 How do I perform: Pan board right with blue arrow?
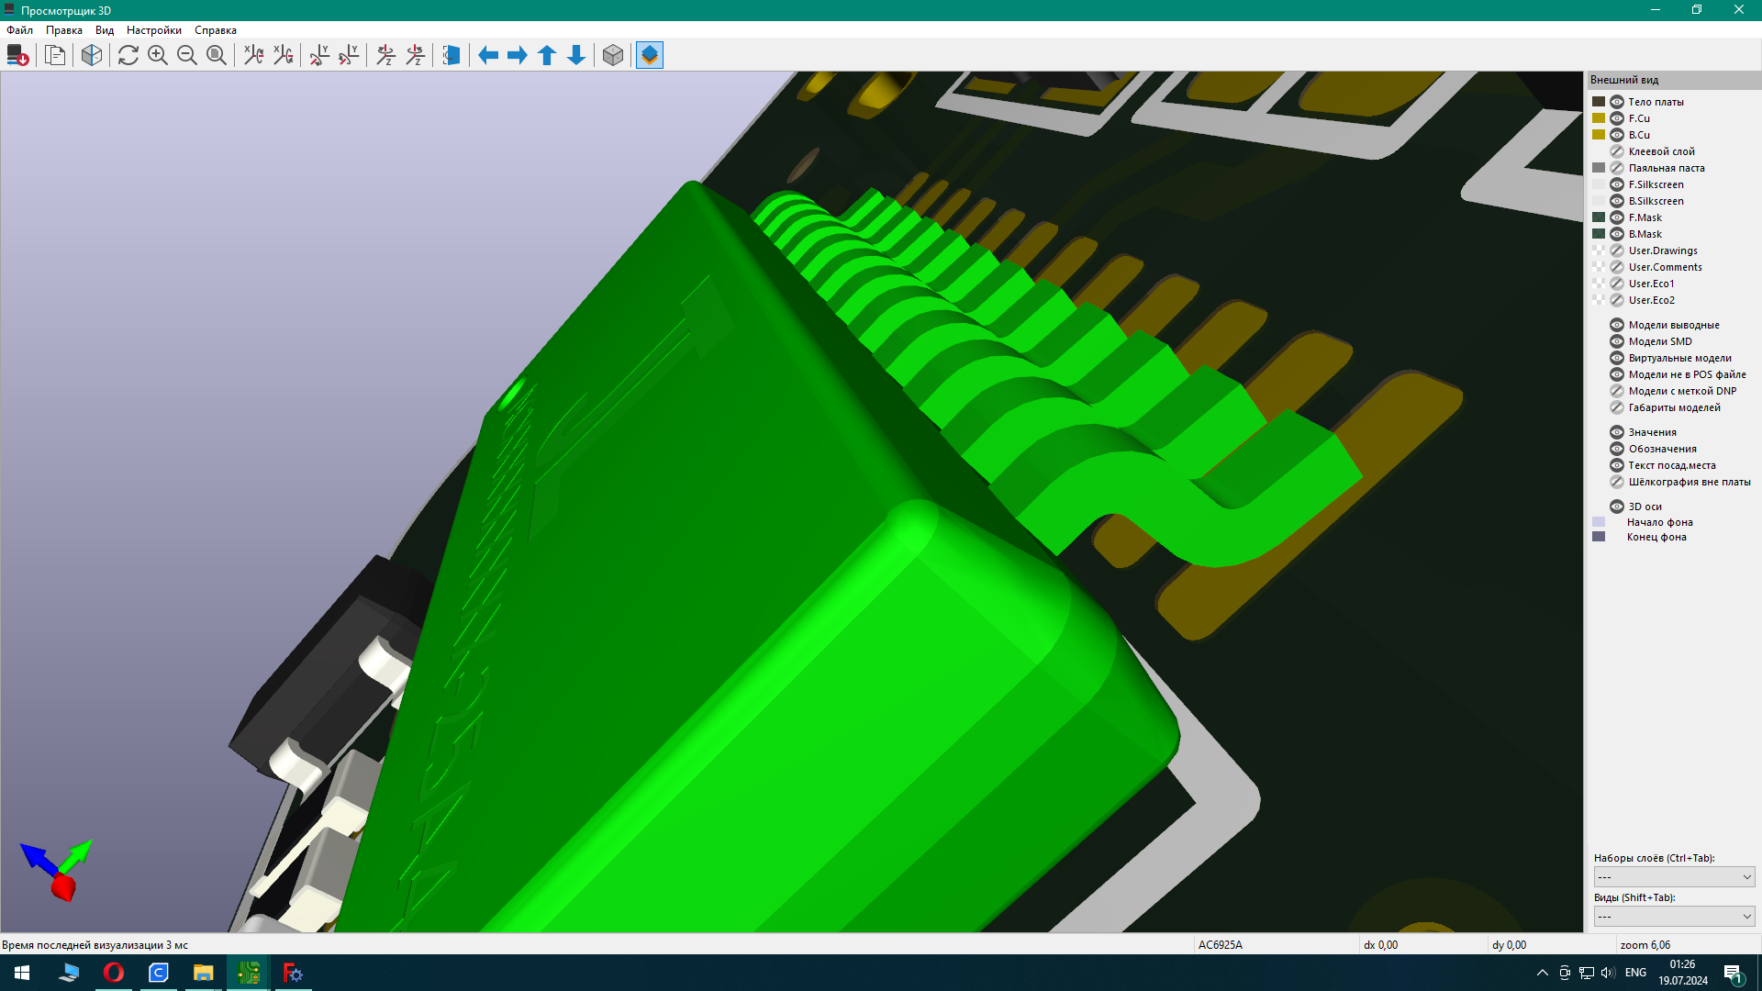click(518, 55)
